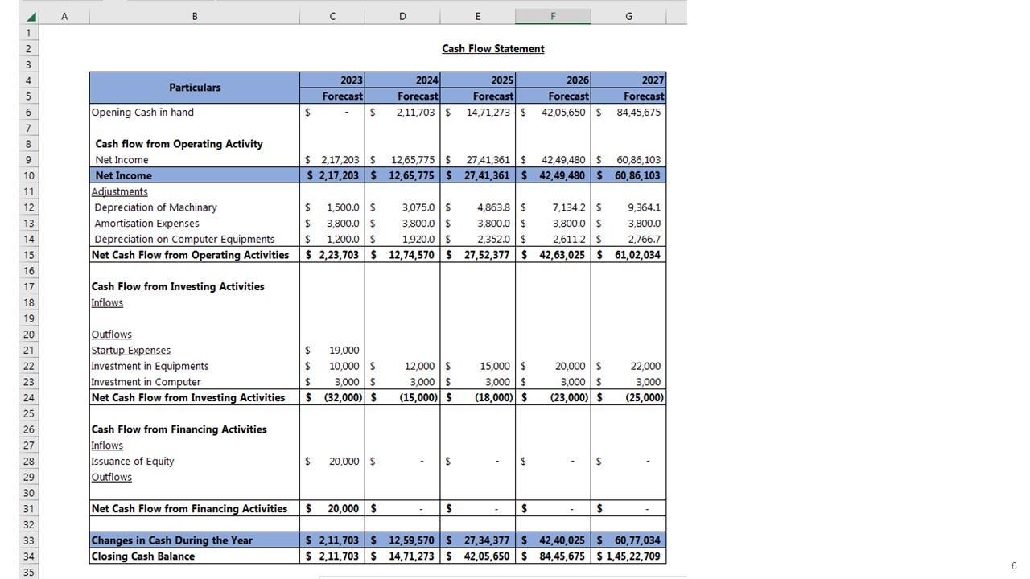Click 2027 Closing Cash Balance value
Viewport: 1030px width, 579px height.
point(628,556)
